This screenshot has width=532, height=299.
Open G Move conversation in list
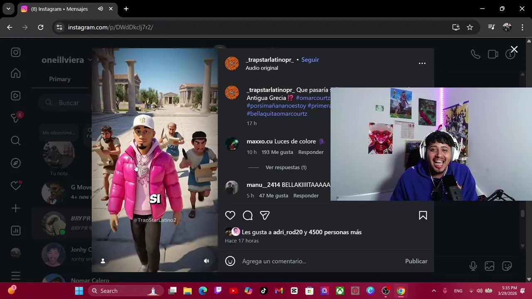coord(62,192)
